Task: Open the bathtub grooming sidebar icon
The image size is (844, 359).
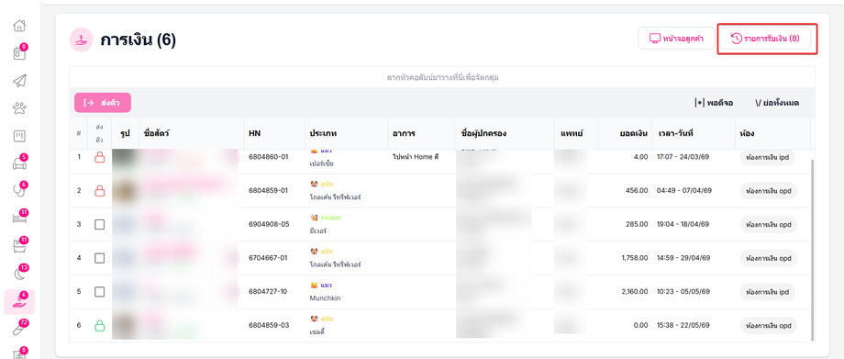Action: pos(19,246)
